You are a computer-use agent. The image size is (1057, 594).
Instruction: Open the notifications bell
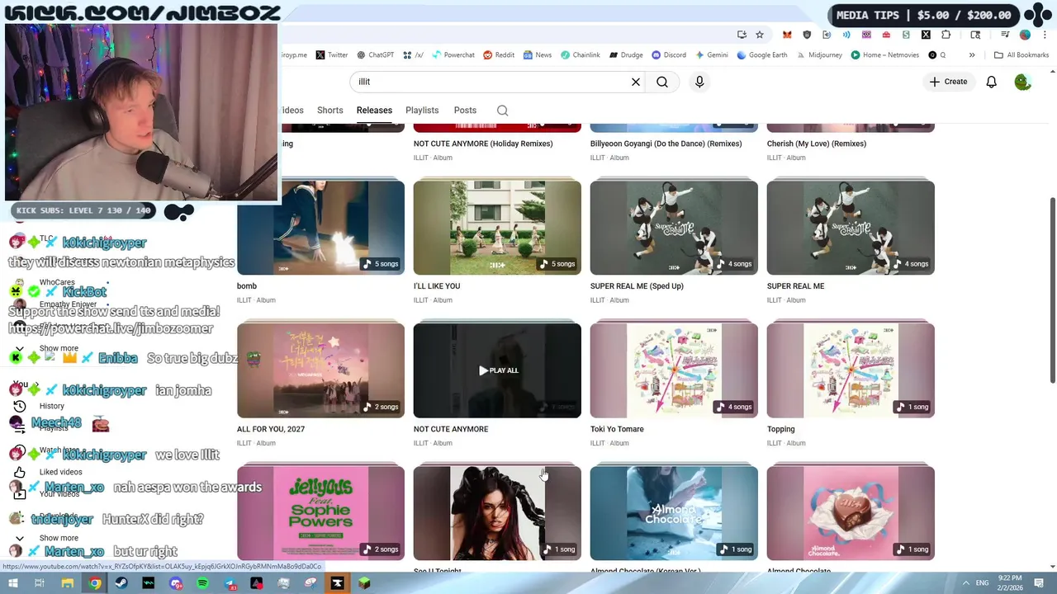(991, 82)
